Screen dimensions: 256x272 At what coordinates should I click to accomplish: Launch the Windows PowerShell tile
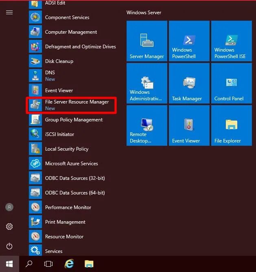tap(189, 41)
